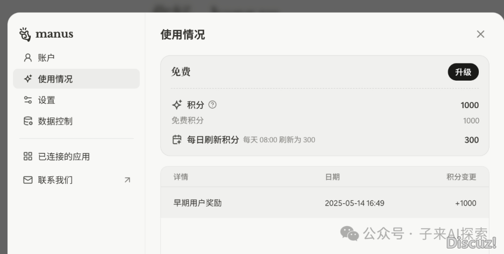Click the 设置 sliders icon
Image resolution: width=504 pixels, height=254 pixels.
point(28,100)
